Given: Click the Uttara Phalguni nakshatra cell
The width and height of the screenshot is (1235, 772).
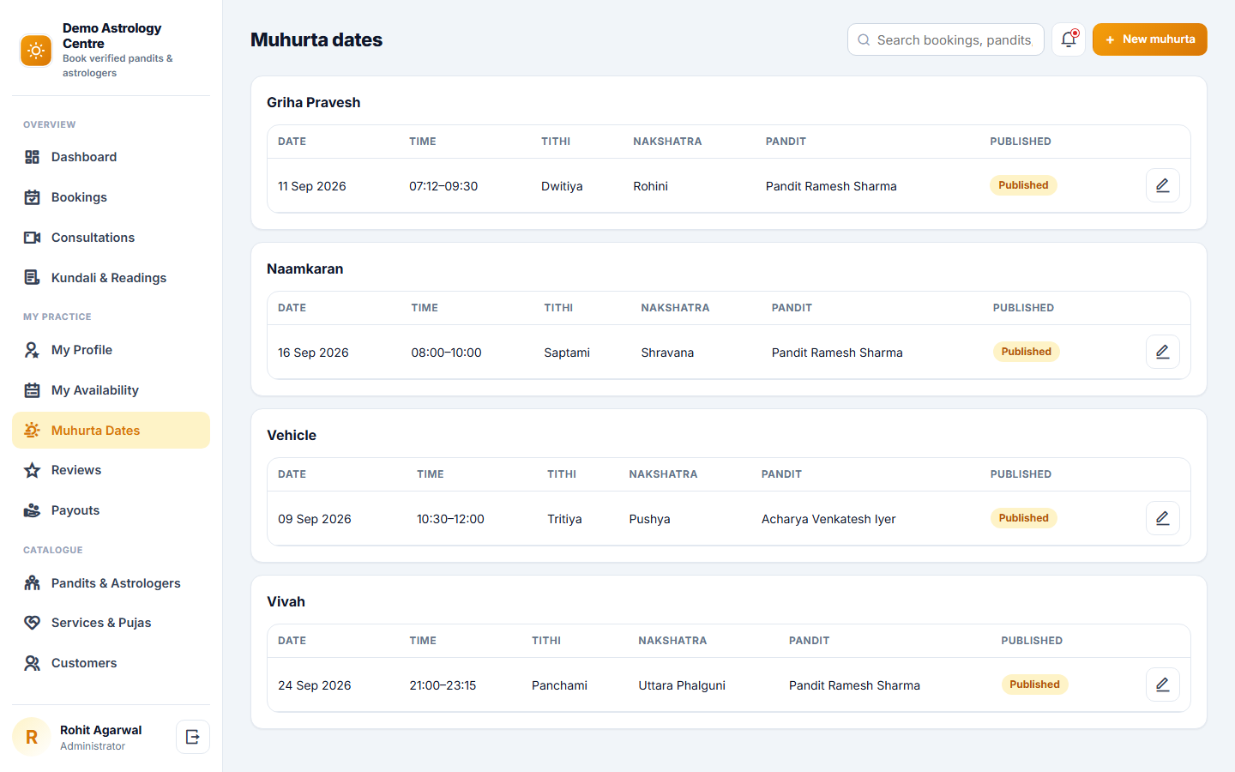Looking at the screenshot, I should pyautogui.click(x=682, y=685).
